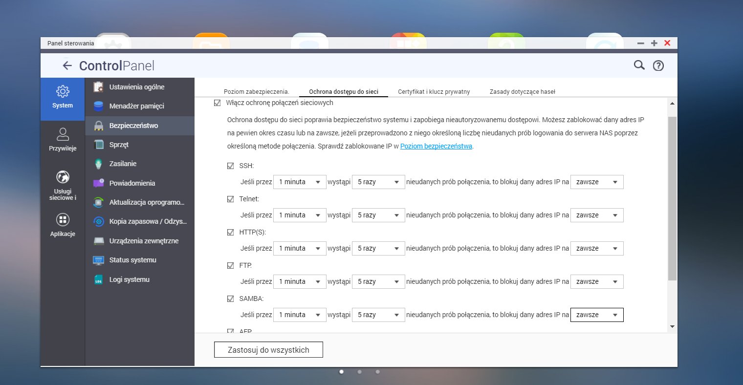The height and width of the screenshot is (385, 743).
Task: Click the Zasilanie bulb icon
Action: point(99,164)
